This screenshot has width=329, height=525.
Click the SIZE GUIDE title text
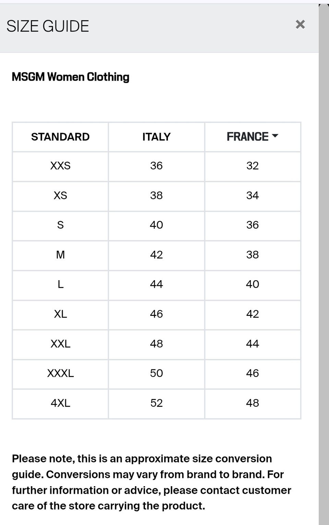coord(48,26)
